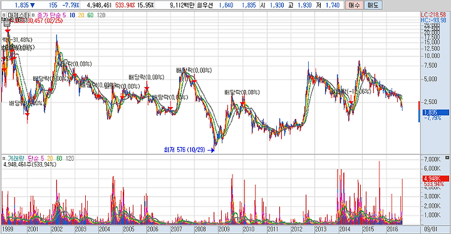This screenshot has width=451, height=234.
Task: Click the blue 매도 sell button
Action: pos(373,5)
